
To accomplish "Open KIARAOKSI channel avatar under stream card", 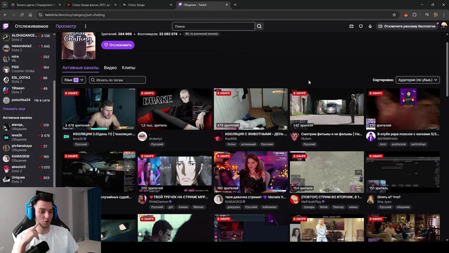I will point(219,199).
